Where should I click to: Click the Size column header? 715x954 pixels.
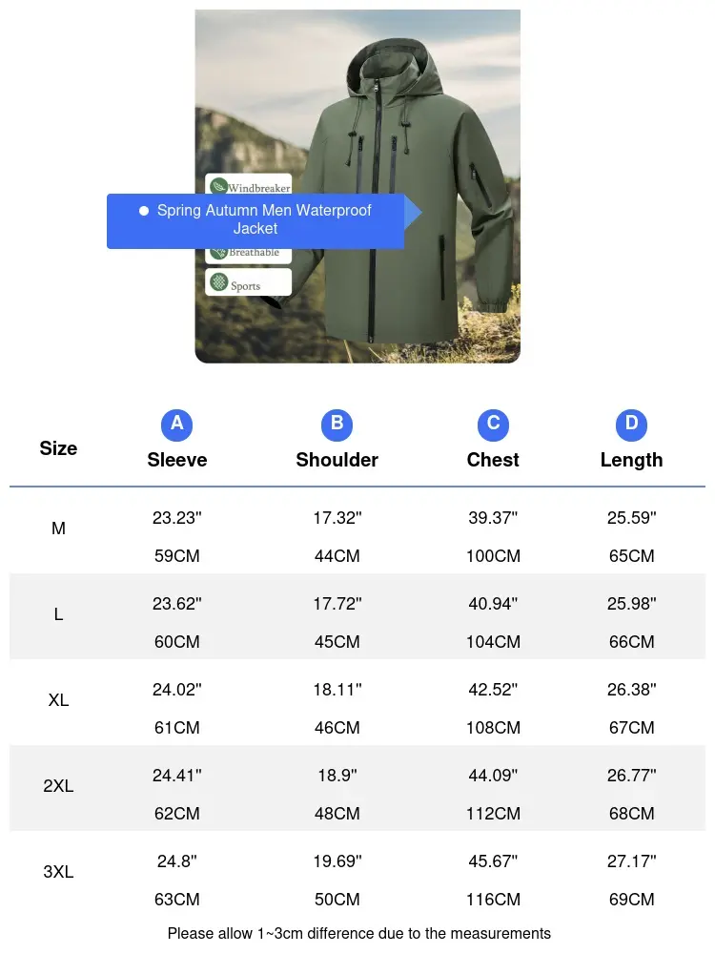58,448
